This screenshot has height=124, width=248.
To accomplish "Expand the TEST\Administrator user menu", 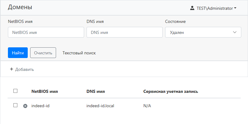I will [213, 8].
